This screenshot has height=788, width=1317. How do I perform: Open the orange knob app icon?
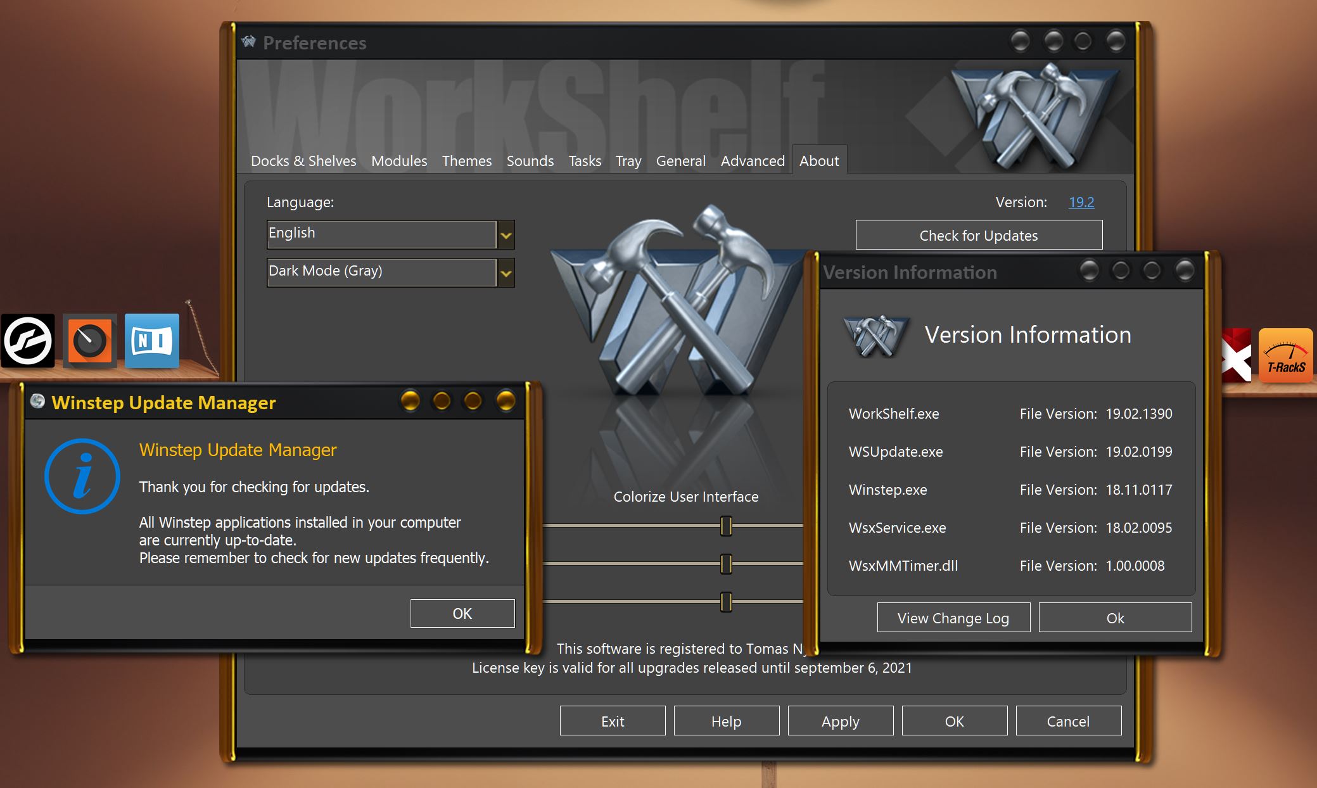click(x=90, y=341)
